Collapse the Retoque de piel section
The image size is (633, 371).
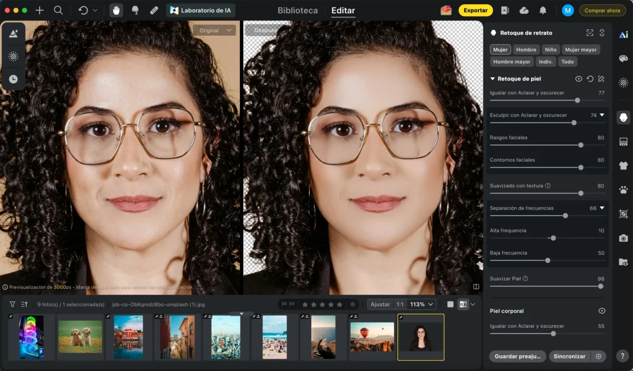493,79
